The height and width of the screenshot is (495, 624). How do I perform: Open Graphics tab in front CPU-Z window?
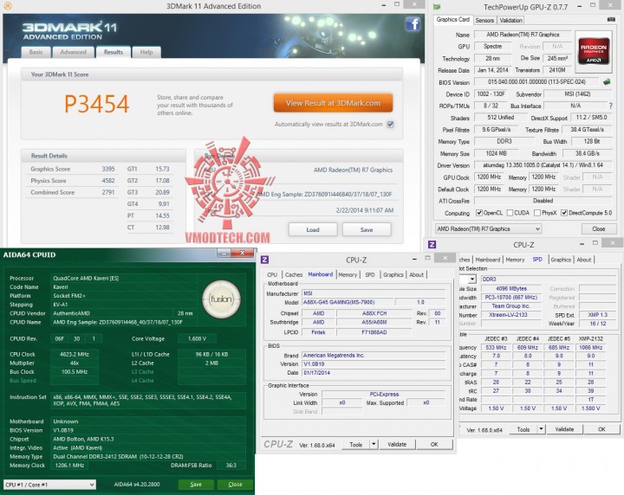tap(393, 274)
